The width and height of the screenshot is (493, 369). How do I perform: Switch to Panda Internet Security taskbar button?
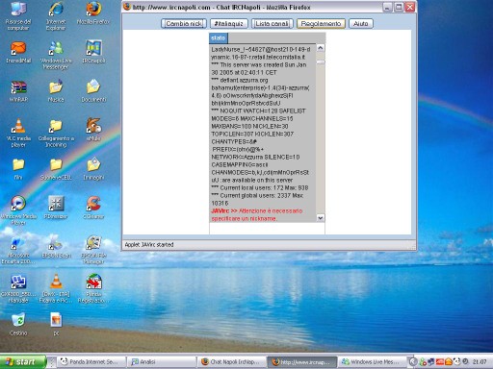[91, 362]
